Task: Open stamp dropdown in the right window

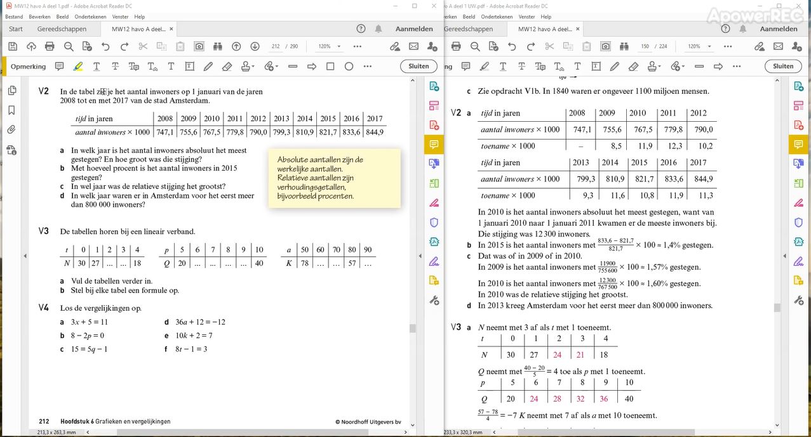Action: (x=653, y=66)
